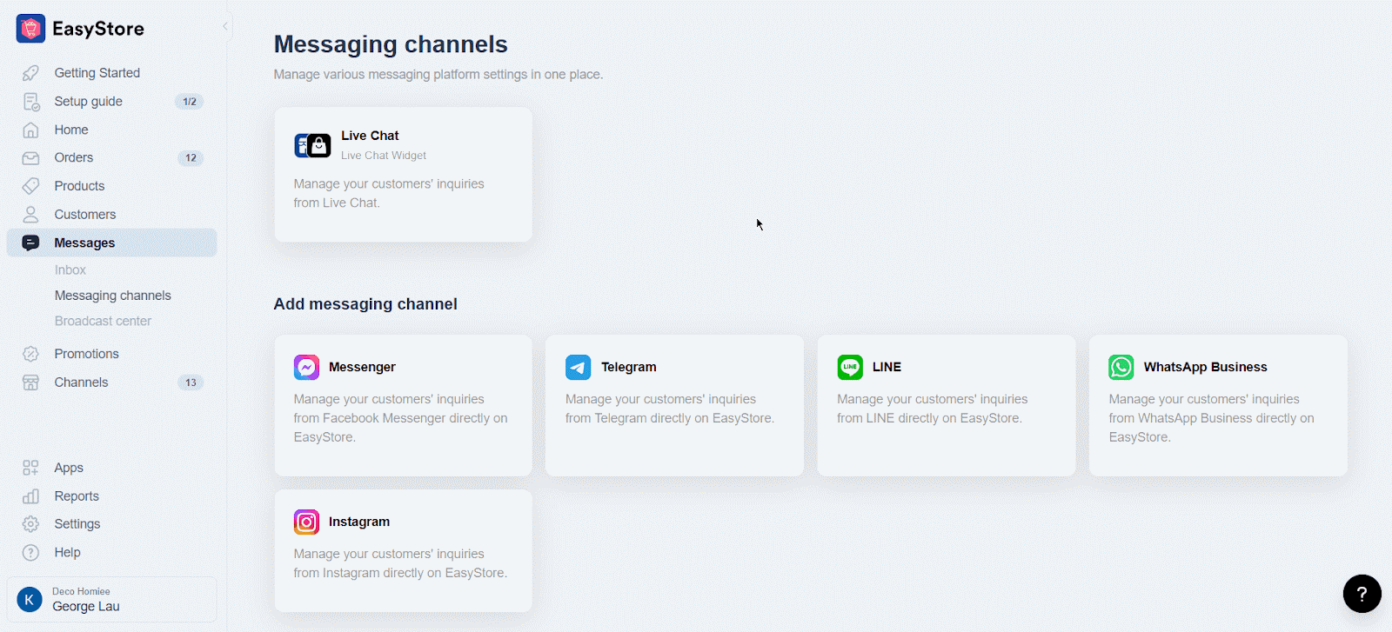This screenshot has height=632, width=1392.
Task: Open the black help question-mark button
Action: (1362, 594)
